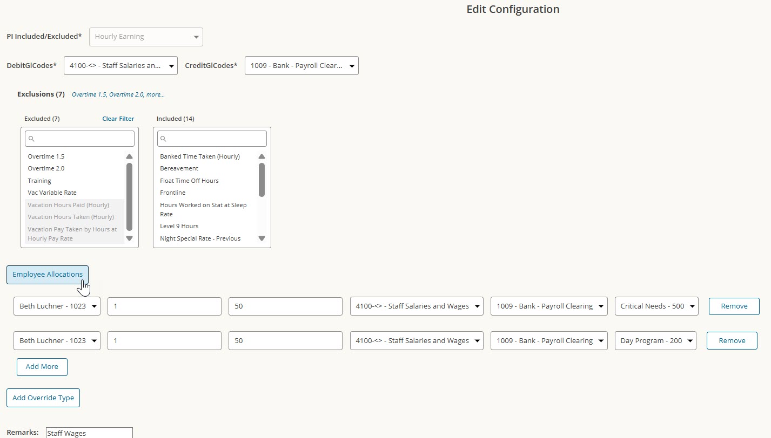Open the Critical Needs - 500 dropdown
771x438 pixels.
pos(656,306)
